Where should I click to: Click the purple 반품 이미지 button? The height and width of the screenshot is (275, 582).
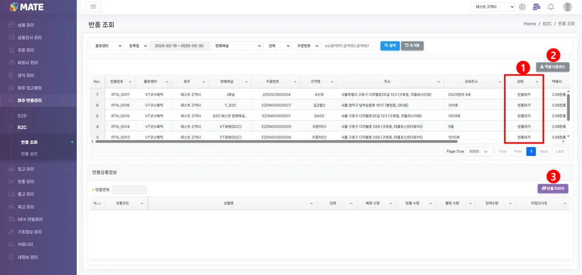pos(552,188)
